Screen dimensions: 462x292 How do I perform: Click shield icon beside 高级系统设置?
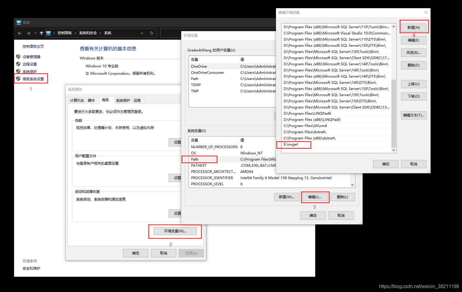pyautogui.click(x=18, y=79)
